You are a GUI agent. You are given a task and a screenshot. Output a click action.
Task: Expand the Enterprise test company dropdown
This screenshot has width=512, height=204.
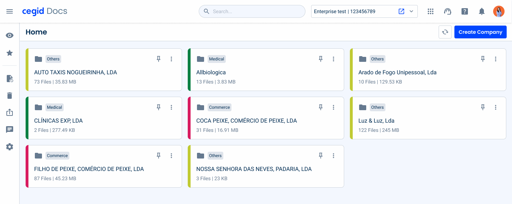click(411, 11)
